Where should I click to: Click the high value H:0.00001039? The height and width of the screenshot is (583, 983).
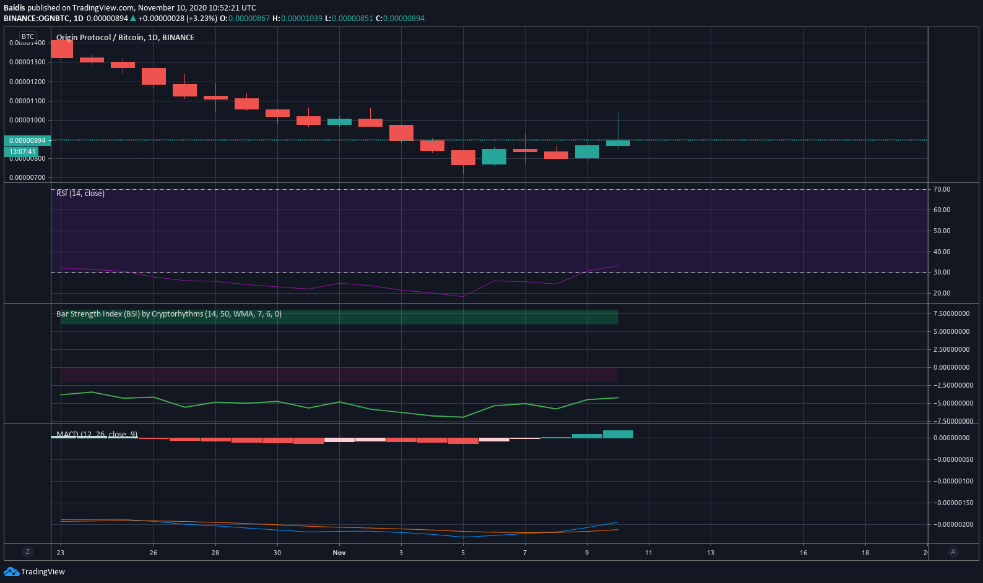297,19
